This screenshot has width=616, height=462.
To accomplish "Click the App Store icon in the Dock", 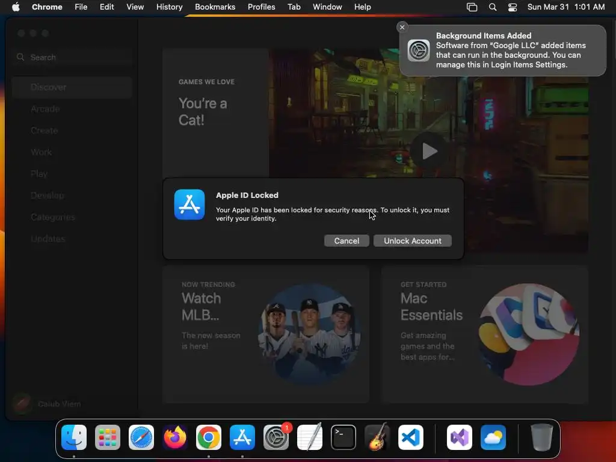I will (x=242, y=437).
